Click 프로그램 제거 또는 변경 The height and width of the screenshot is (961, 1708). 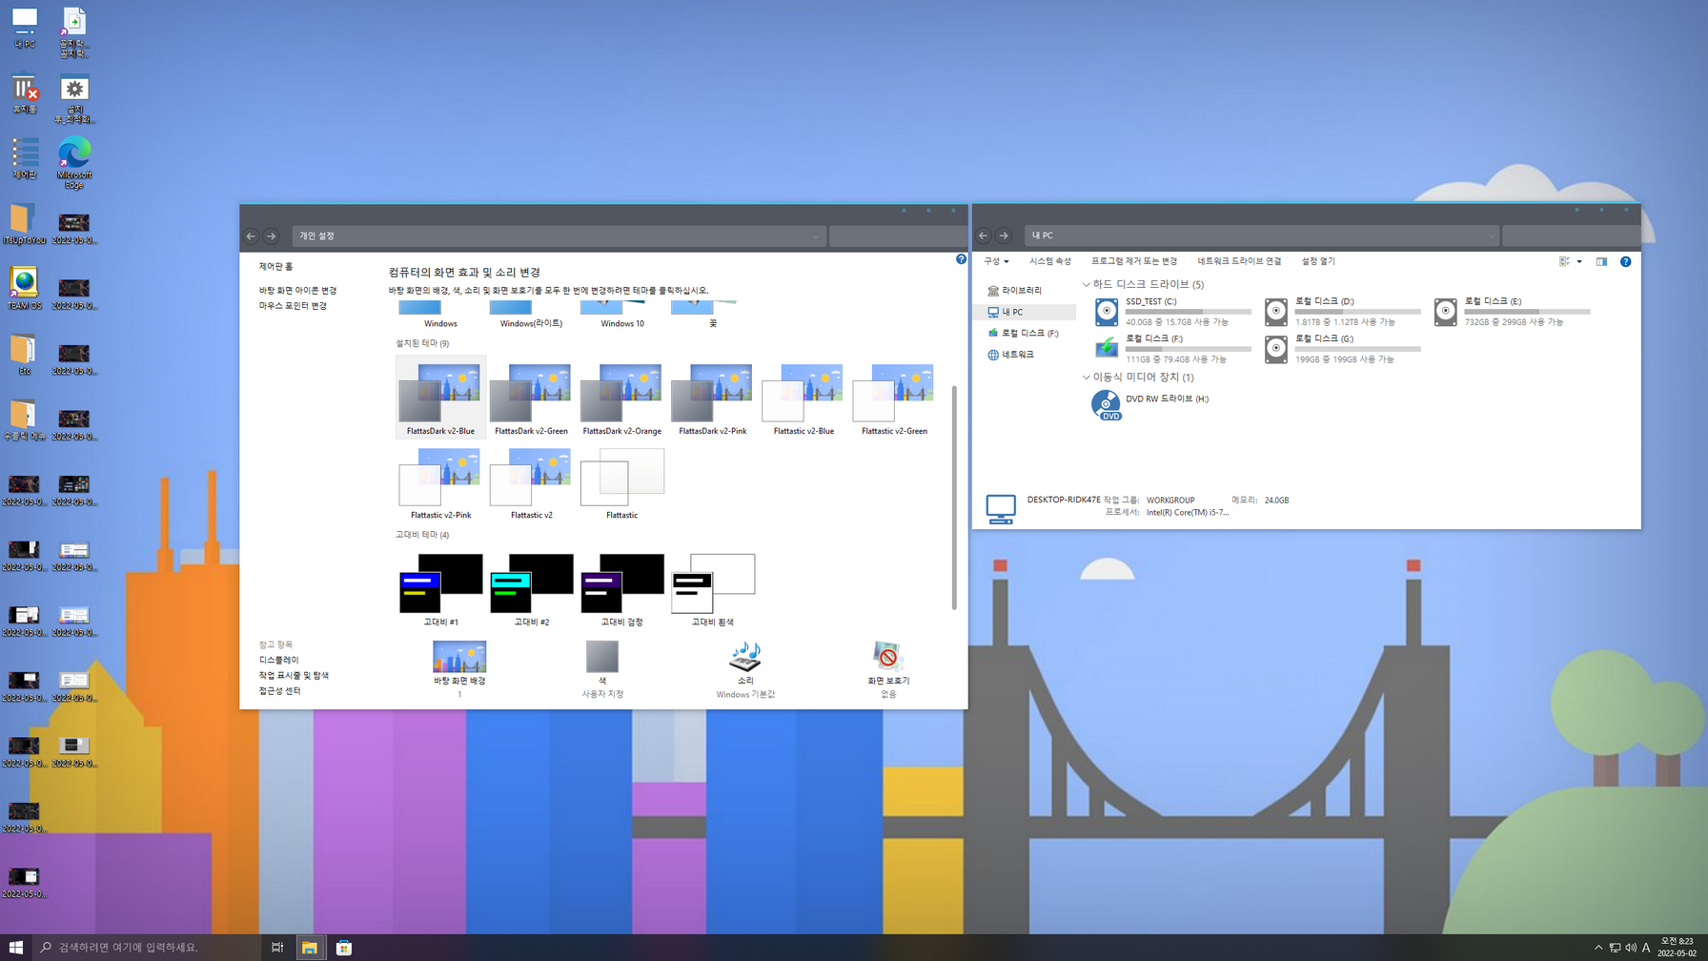point(1134,261)
